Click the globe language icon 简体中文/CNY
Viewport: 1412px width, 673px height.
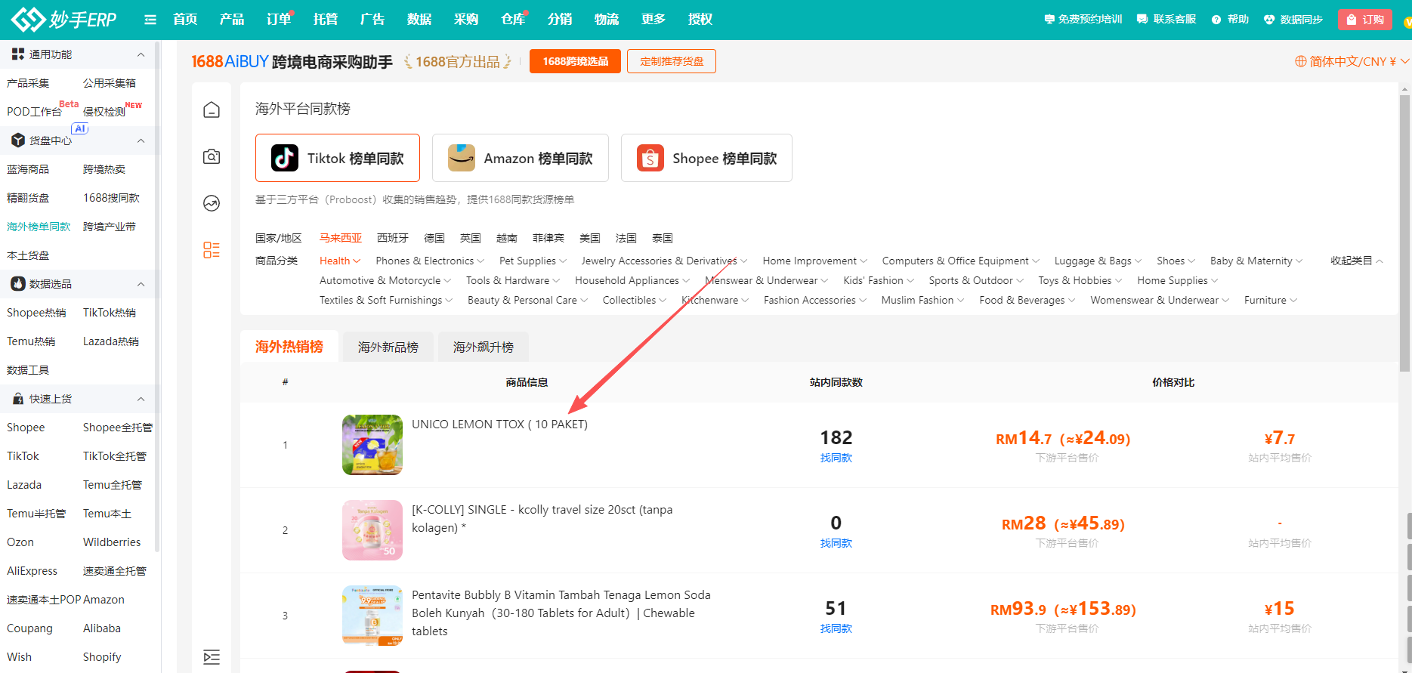pos(1300,61)
